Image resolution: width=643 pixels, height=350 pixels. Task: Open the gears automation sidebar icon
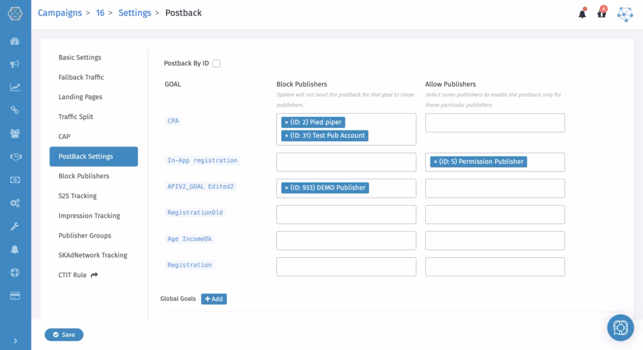[15, 203]
